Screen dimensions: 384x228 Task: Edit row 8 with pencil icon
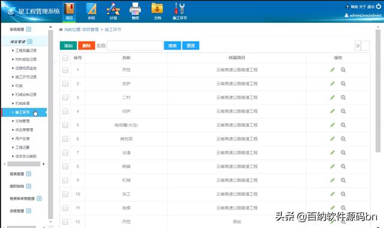pyautogui.click(x=332, y=166)
